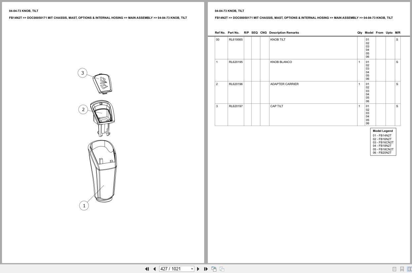
Task: Click the R/P column header
Action: pyautogui.click(x=246, y=33)
